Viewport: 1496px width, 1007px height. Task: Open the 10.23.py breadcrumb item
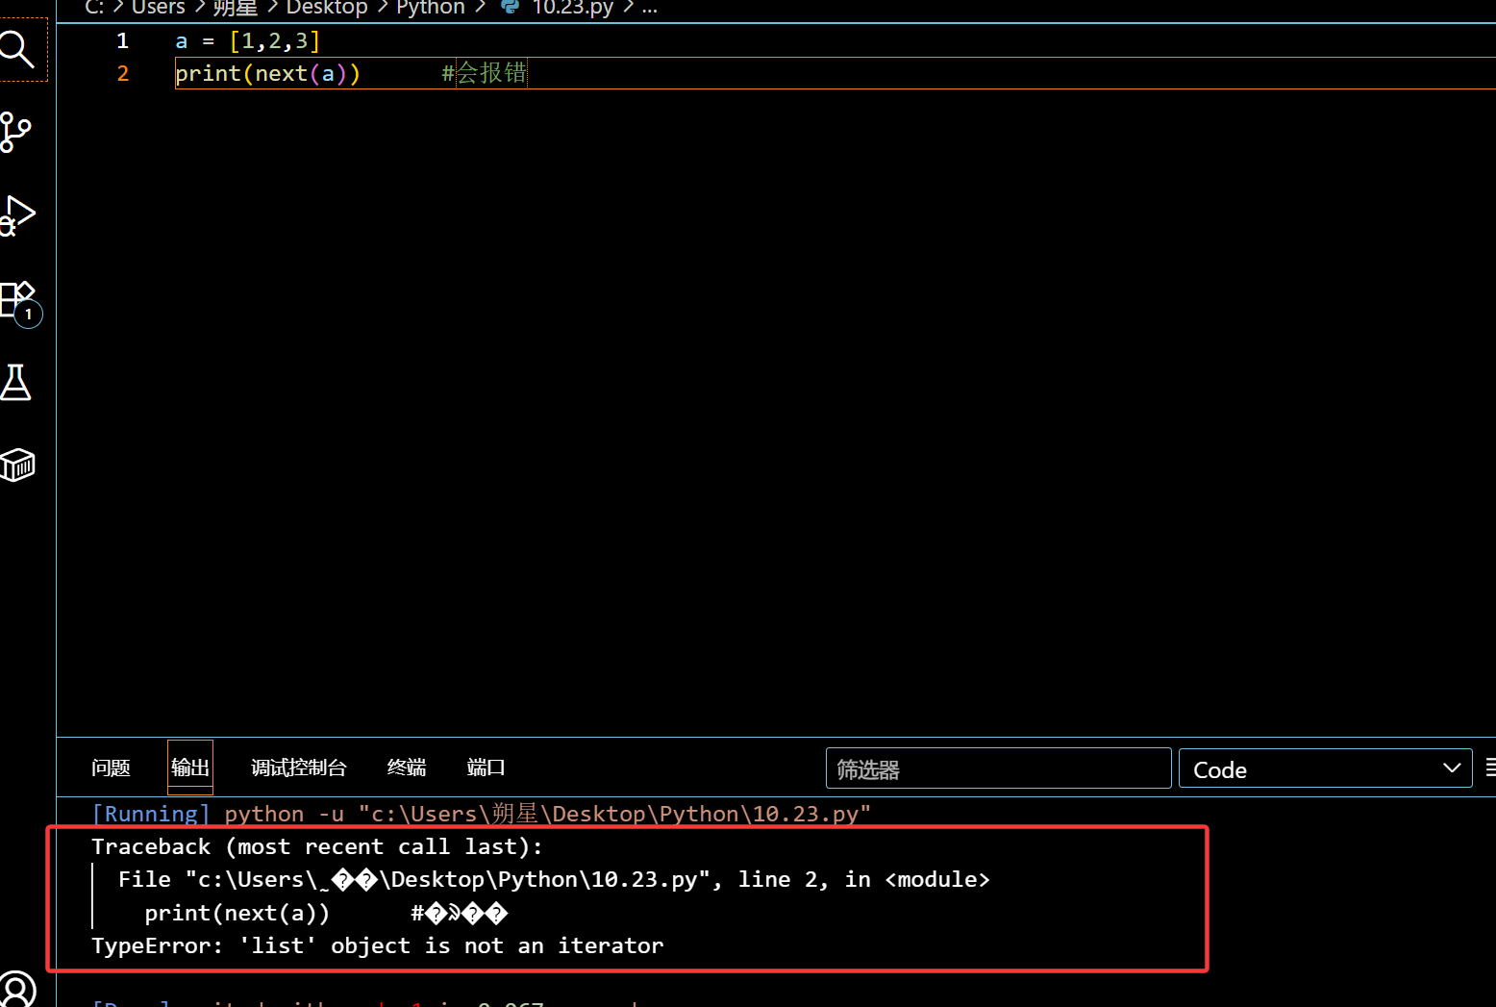[572, 8]
